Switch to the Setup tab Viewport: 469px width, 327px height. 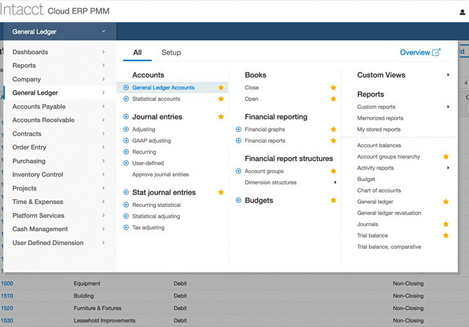point(171,52)
